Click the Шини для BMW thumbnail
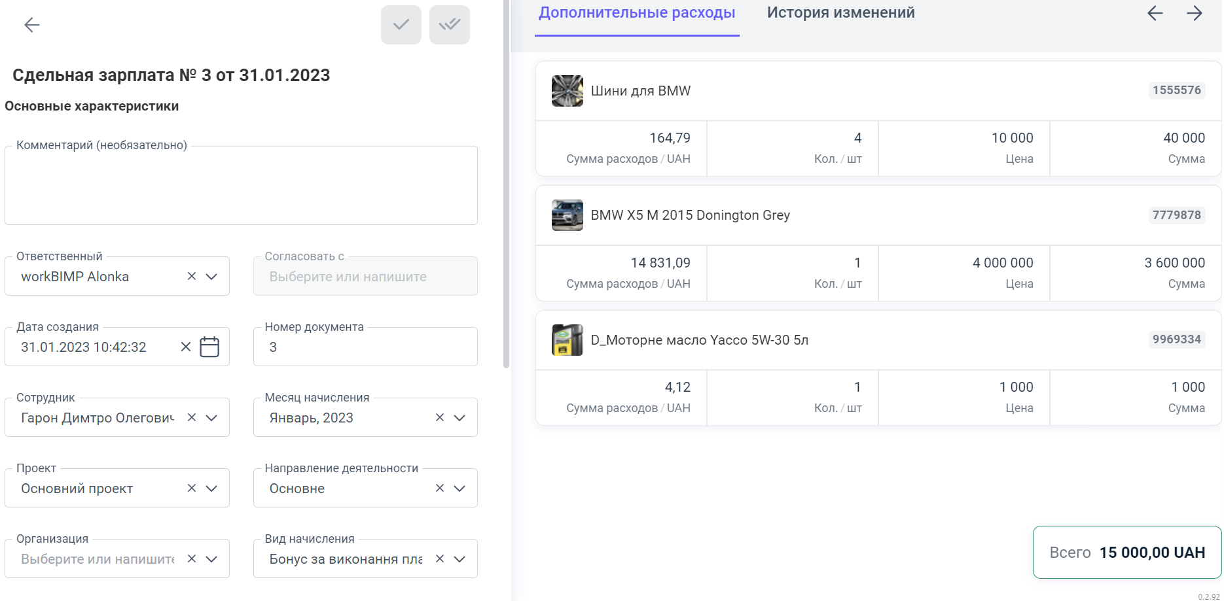Image resolution: width=1224 pixels, height=601 pixels. click(567, 91)
